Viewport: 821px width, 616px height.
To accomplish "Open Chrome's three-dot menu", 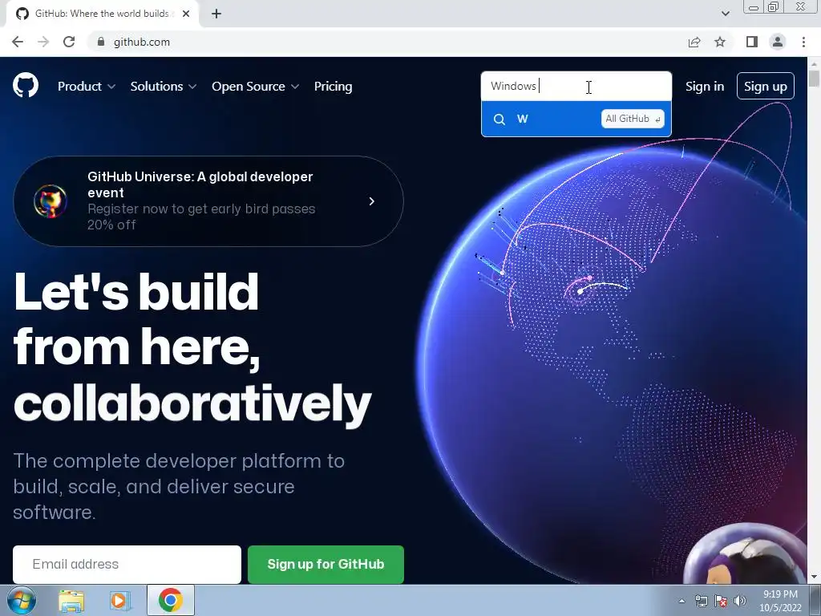I will pyautogui.click(x=803, y=42).
